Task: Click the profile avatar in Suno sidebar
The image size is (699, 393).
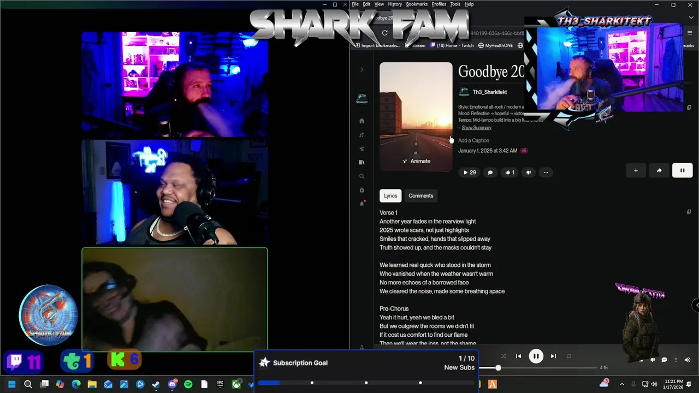Action: (362, 99)
